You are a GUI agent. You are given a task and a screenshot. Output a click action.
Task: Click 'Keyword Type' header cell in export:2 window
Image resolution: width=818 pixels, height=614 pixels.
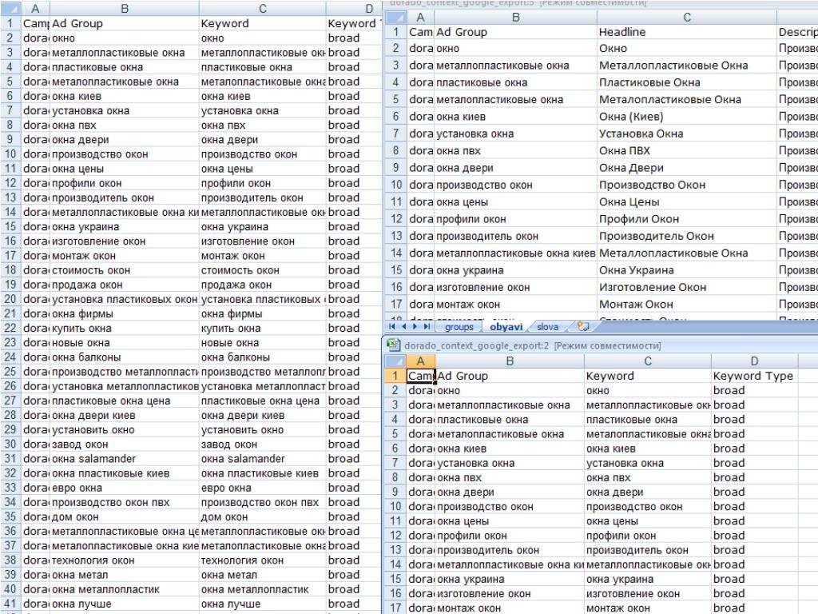click(x=754, y=376)
